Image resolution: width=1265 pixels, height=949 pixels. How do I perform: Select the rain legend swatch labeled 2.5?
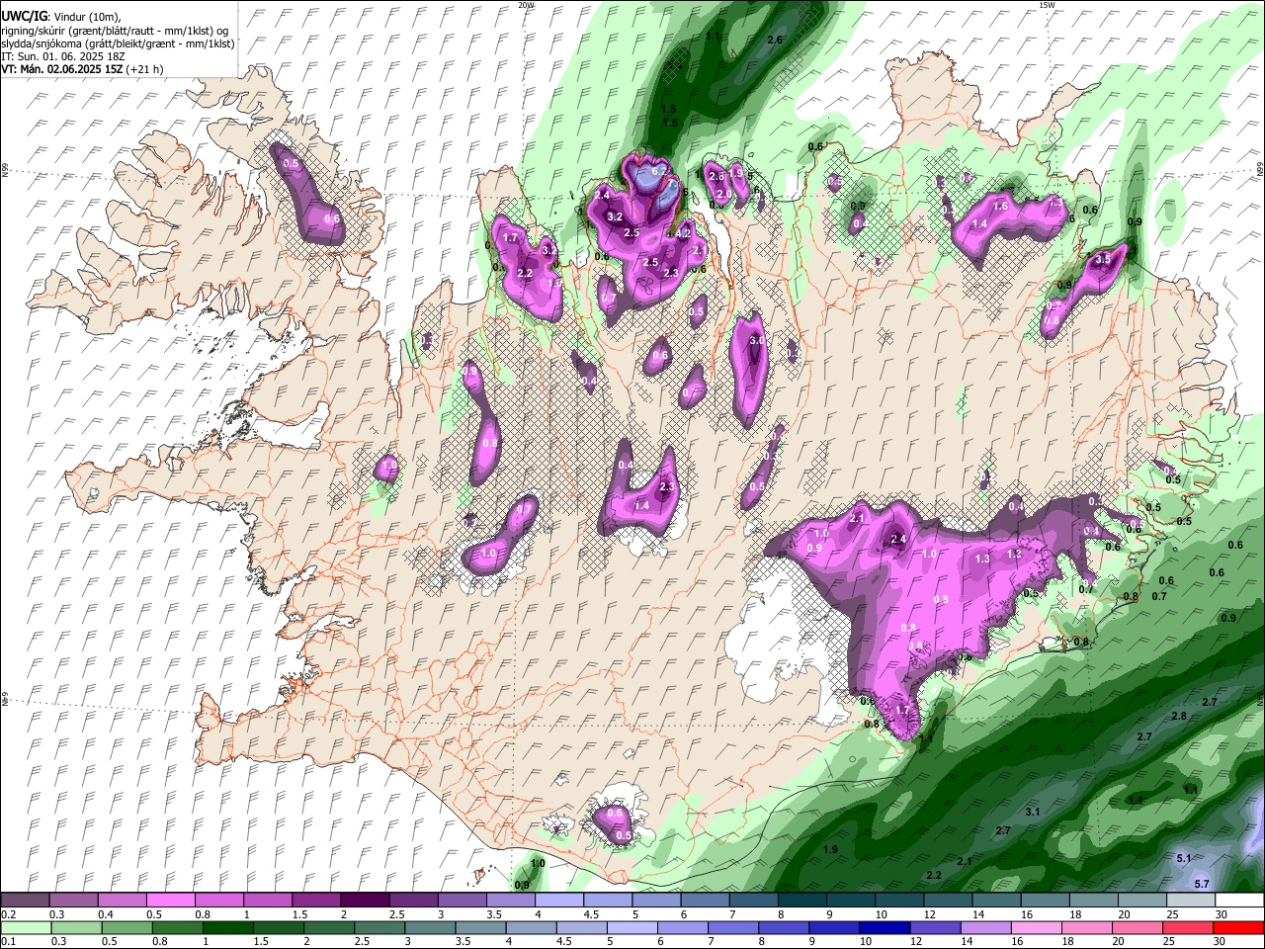(x=379, y=927)
